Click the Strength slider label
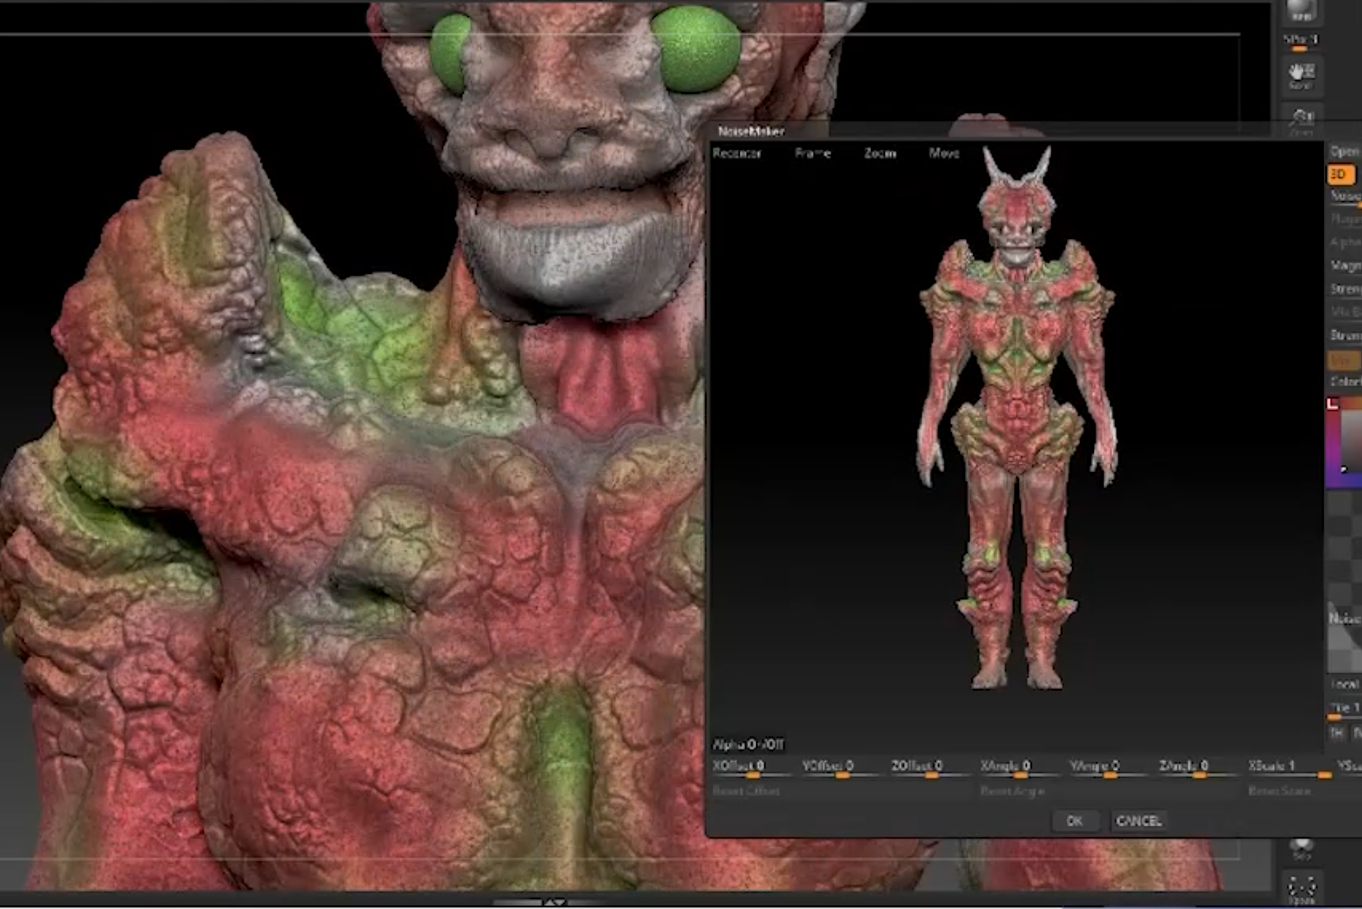The height and width of the screenshot is (909, 1362). pos(1346,289)
